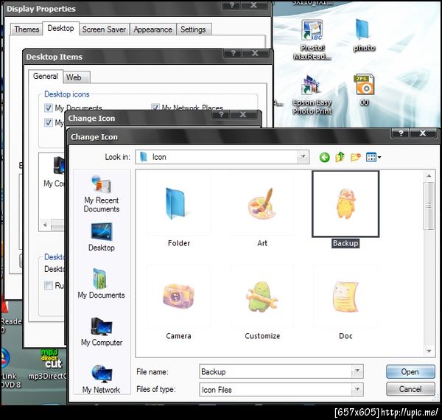
Task: Open Epson Easy Photo Print shortcut
Action: pyautogui.click(x=312, y=95)
